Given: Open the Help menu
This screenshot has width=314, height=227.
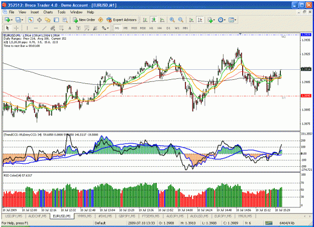Looking at the screenshot, I should pyautogui.click(x=90, y=12).
